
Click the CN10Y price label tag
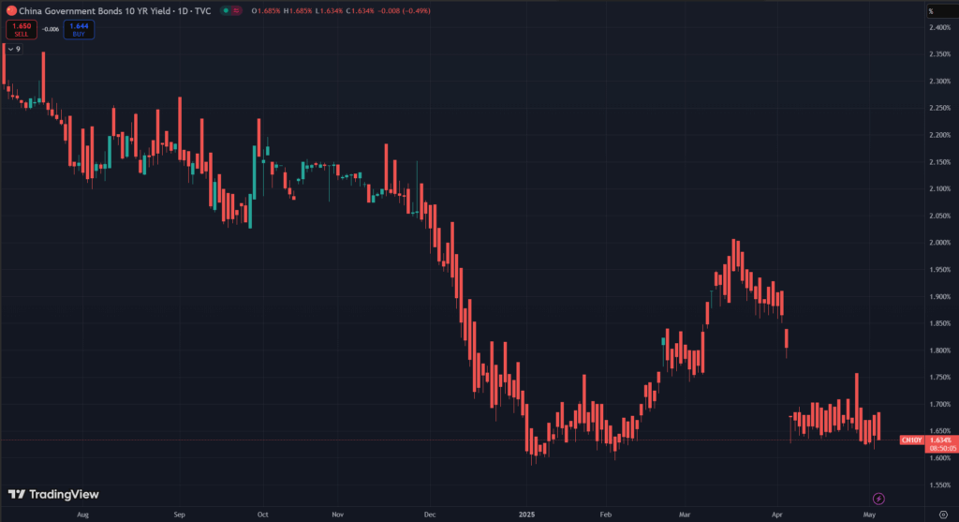coord(911,440)
